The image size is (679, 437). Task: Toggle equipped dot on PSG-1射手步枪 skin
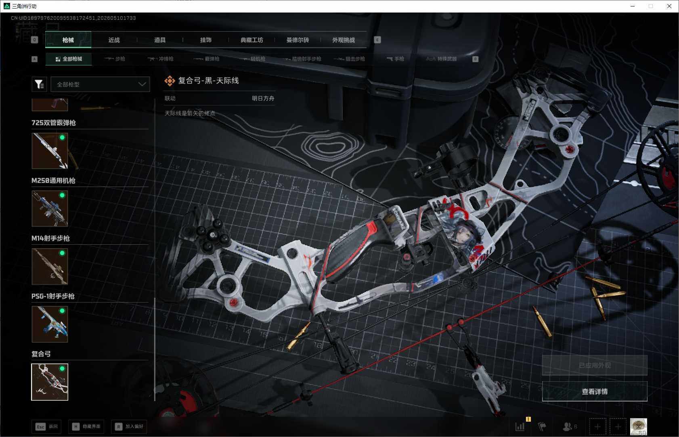click(62, 311)
